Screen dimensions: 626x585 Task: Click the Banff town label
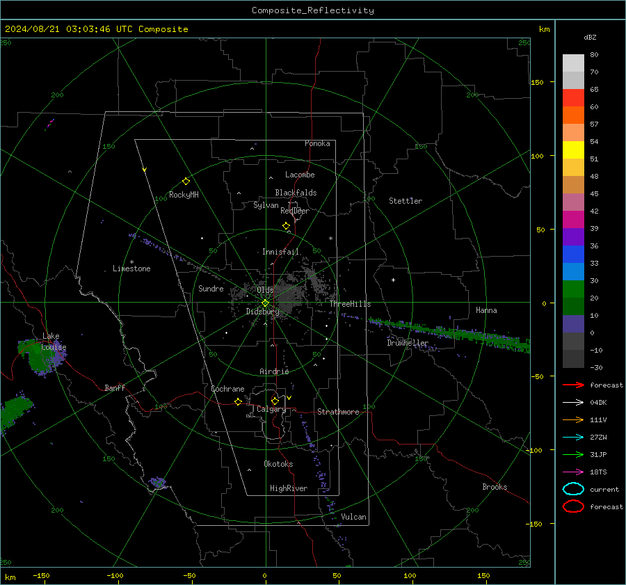(115, 388)
